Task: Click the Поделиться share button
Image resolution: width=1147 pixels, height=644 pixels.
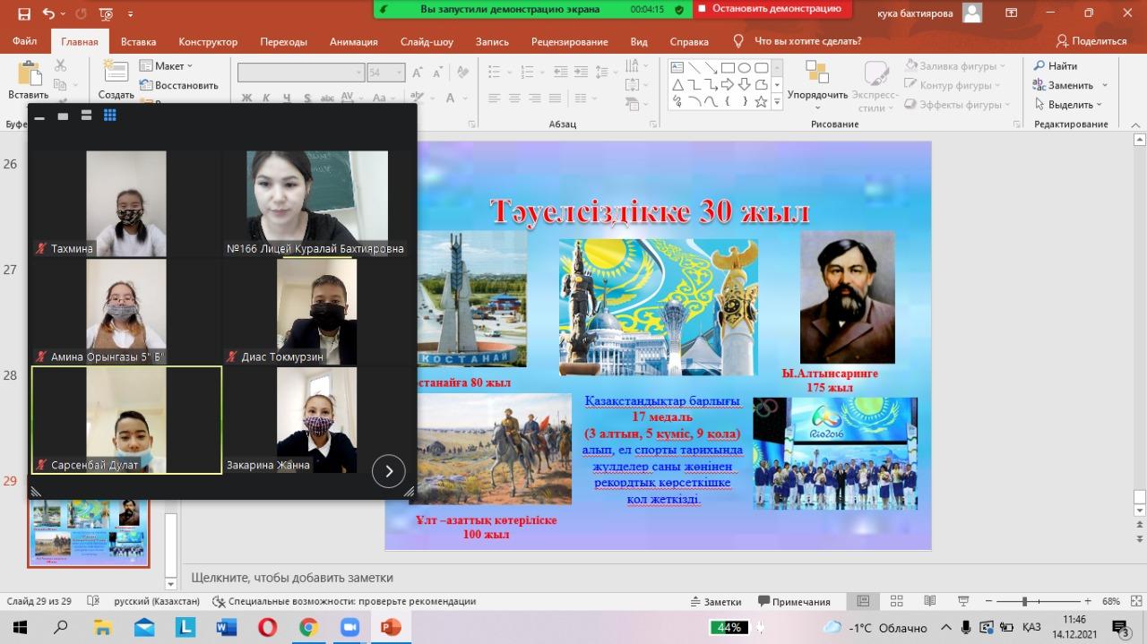Action: click(1091, 41)
